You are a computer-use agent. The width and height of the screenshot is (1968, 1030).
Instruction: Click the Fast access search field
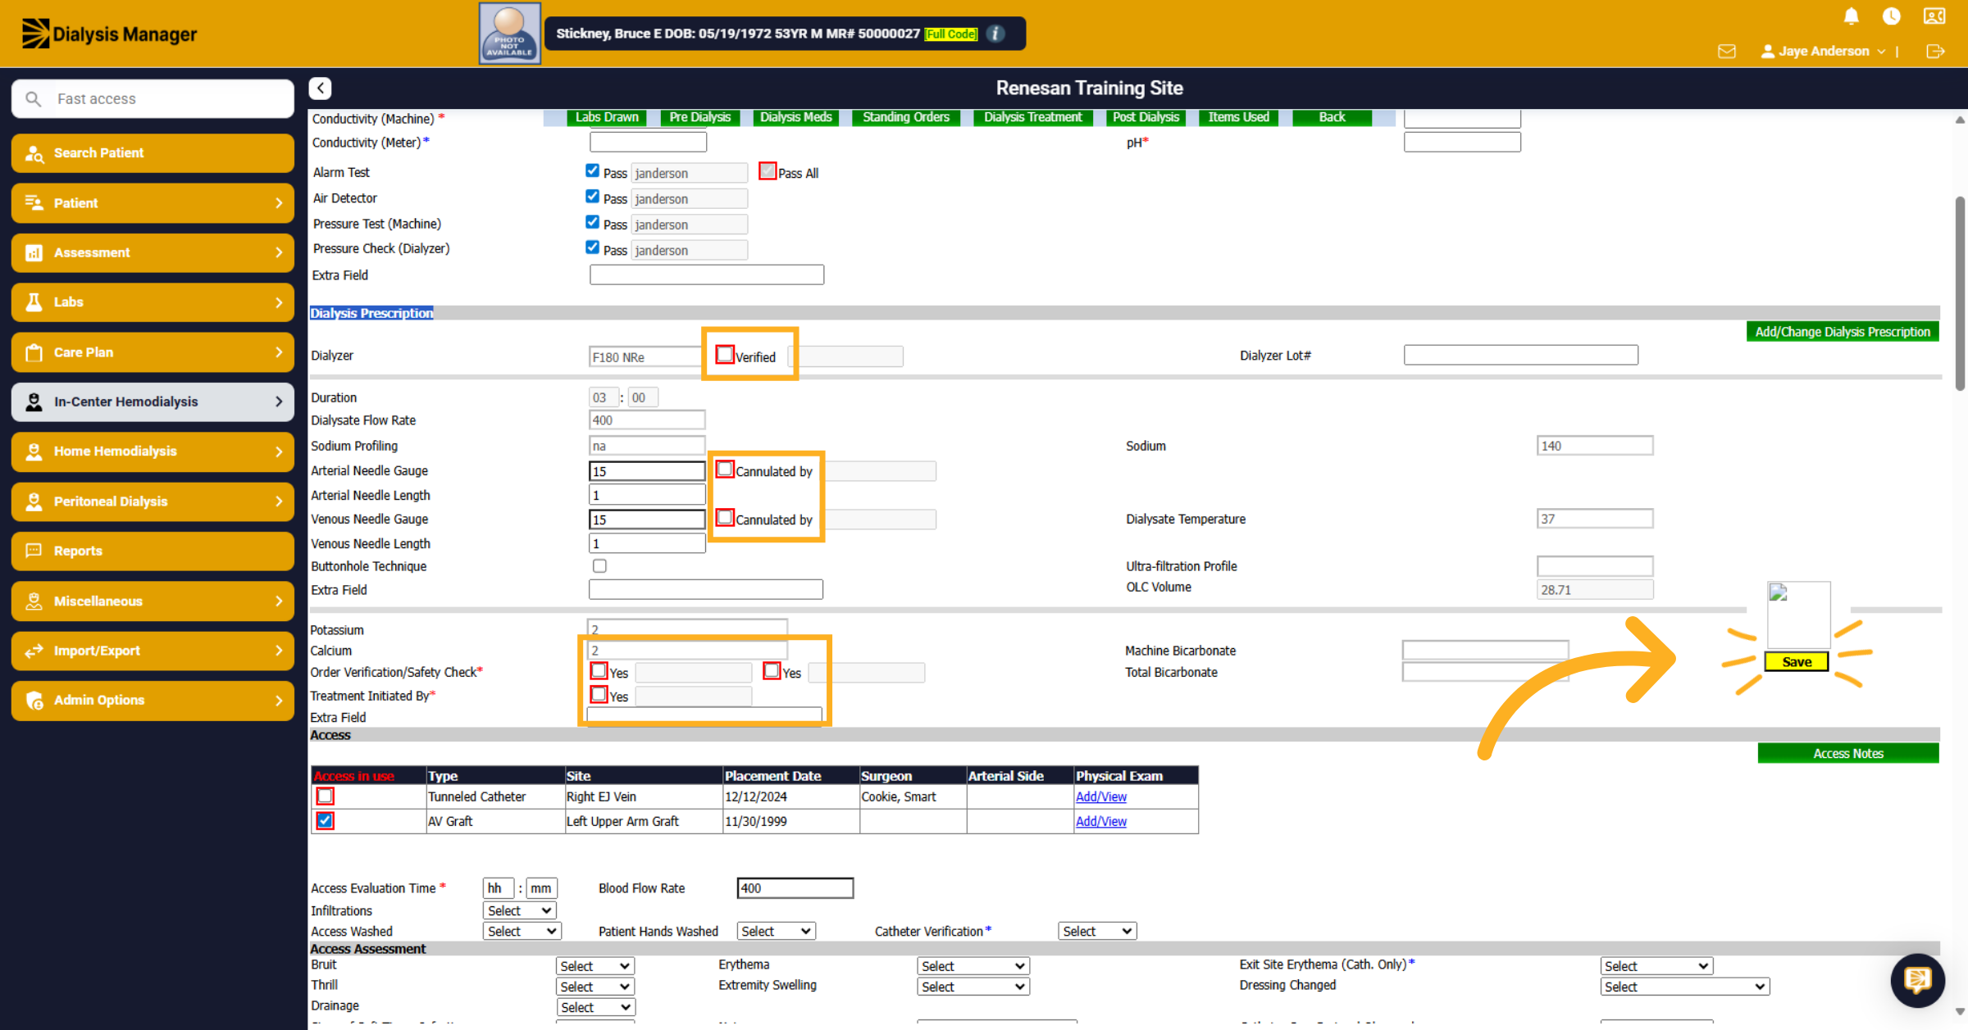153,98
